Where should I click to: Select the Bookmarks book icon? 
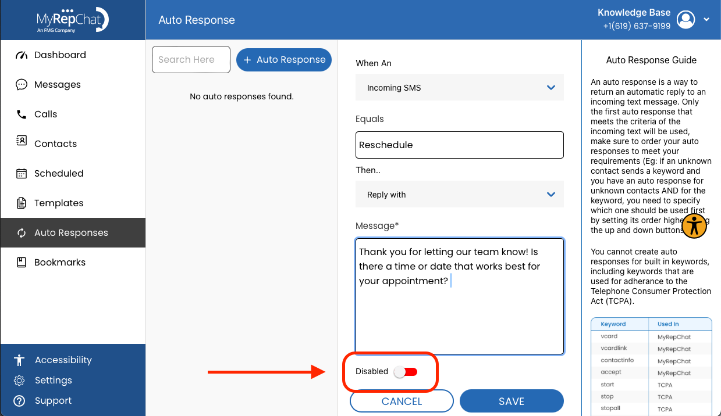point(22,262)
